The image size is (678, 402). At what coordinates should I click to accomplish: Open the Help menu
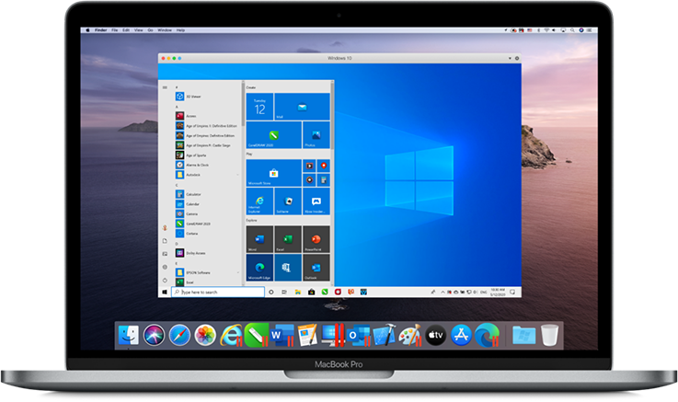point(180,30)
